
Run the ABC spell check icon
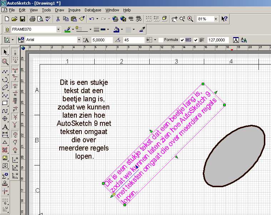[48, 19]
